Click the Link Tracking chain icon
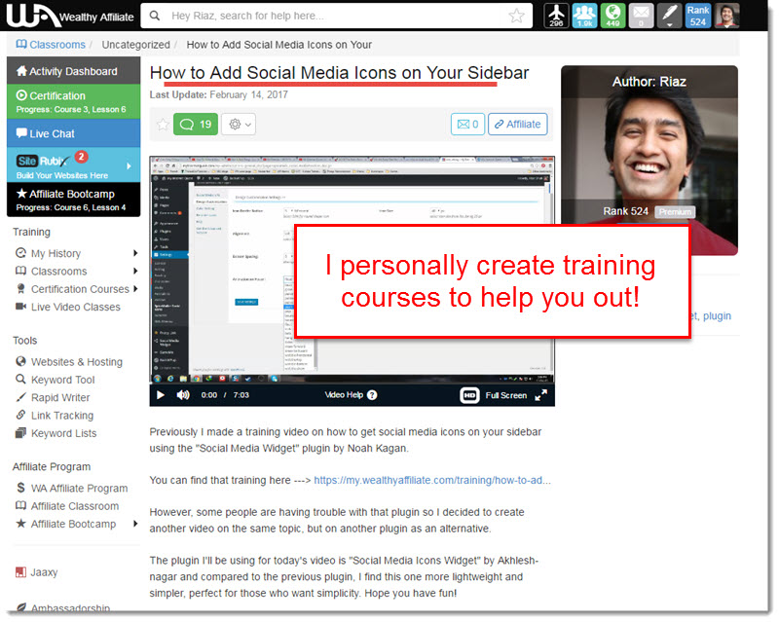 [20, 415]
